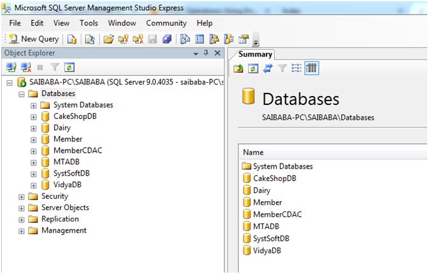Toggle auto-hide pin on Object Explorer
This screenshot has width=431, height=275.
point(206,53)
